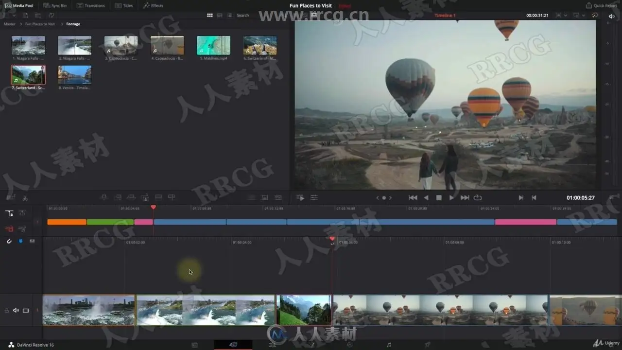Lock video track 1
Screen dimensions: 622x350
(x=6, y=310)
